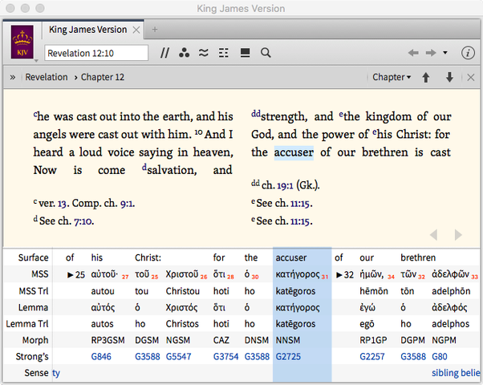Click Lemma Trl row label
483x385 pixels.
pos(27,324)
